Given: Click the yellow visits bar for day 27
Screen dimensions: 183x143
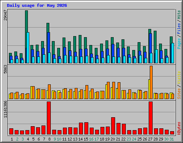Looking at the screenshot, I should tap(149, 89).
